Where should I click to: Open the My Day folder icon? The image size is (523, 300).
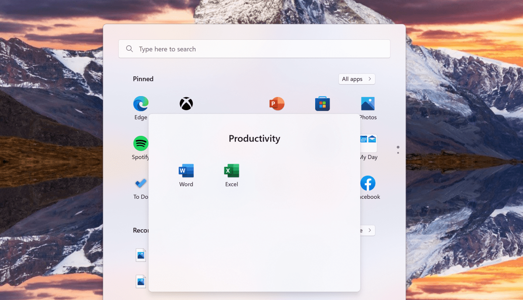tap(368, 143)
